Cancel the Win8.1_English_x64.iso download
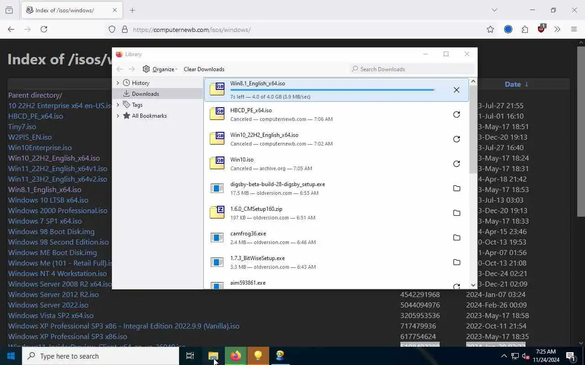The image size is (585, 365). (456, 90)
